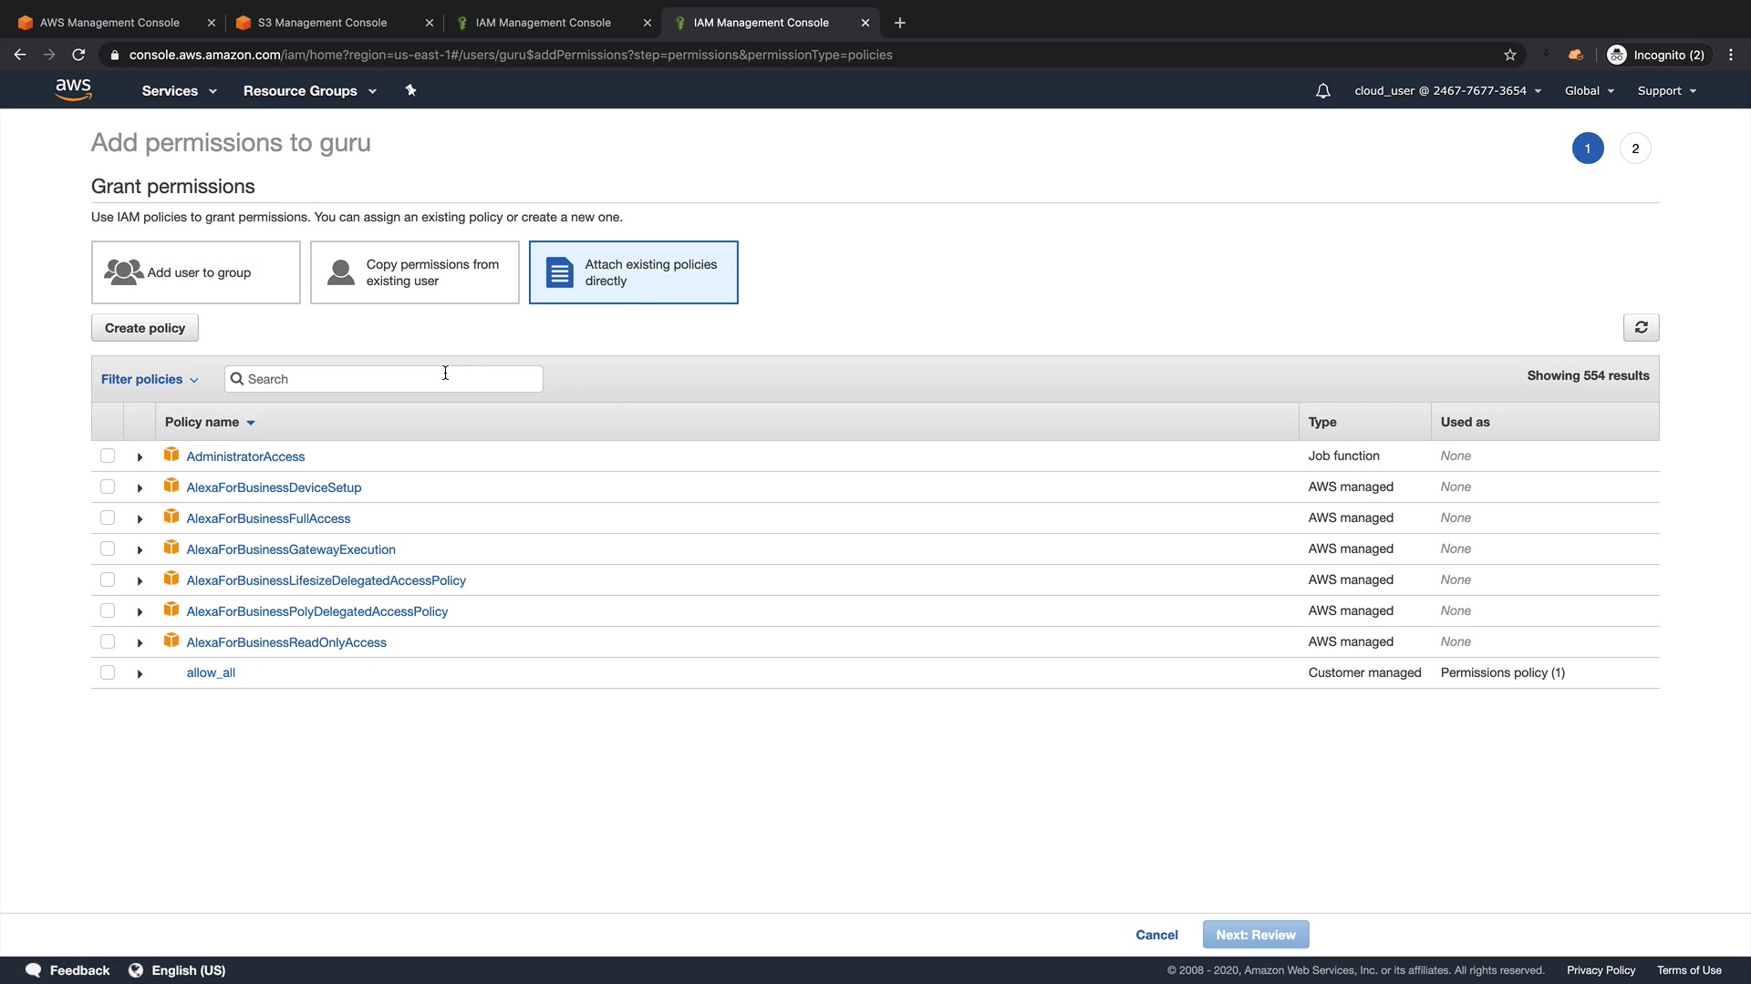This screenshot has width=1751, height=984.
Task: Open the Filter policies dropdown
Action: pyautogui.click(x=150, y=379)
